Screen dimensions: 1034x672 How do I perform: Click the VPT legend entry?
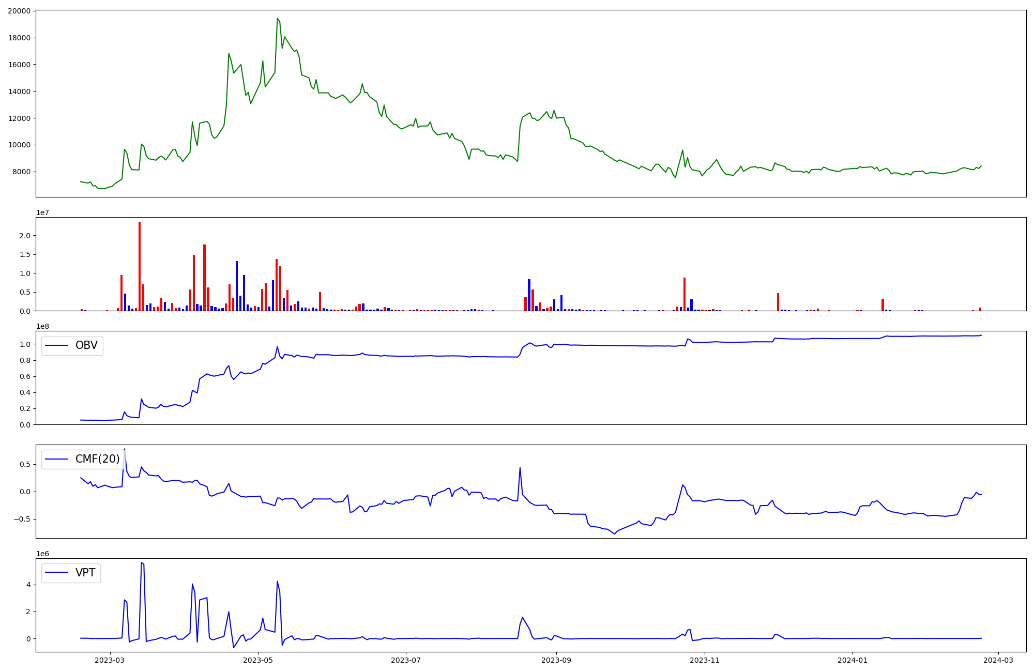click(85, 573)
